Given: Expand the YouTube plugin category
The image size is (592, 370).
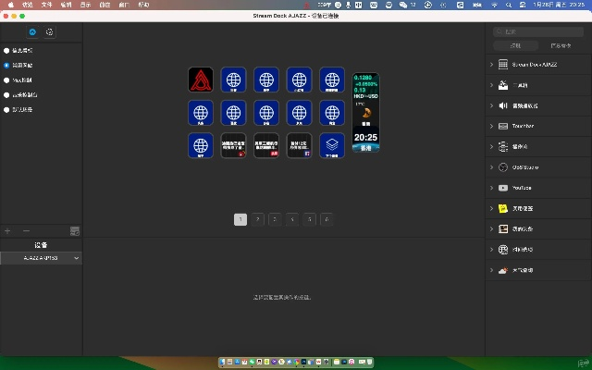Looking at the screenshot, I should tap(490, 188).
